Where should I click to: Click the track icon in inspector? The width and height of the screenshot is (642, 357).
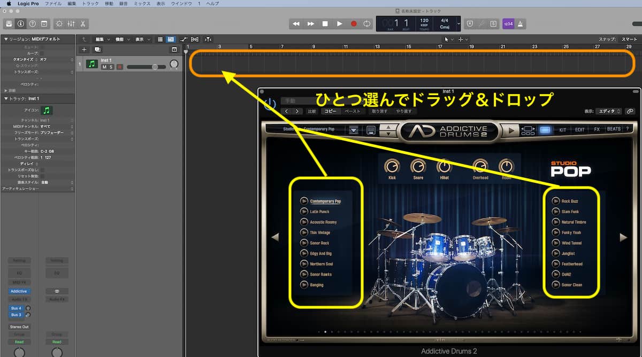pos(47,110)
